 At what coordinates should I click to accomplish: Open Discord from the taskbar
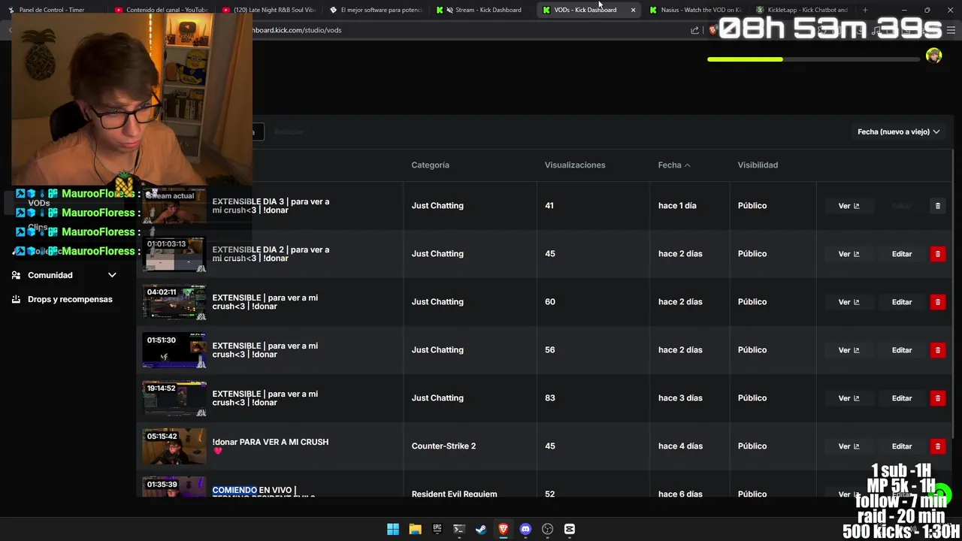point(525,529)
